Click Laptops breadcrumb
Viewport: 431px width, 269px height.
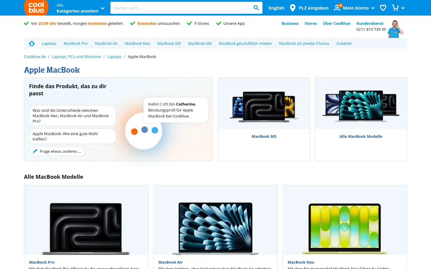pos(114,56)
